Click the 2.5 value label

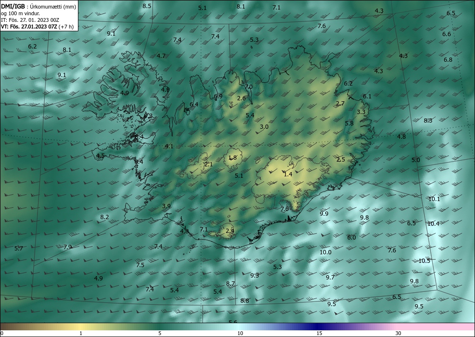341,159
